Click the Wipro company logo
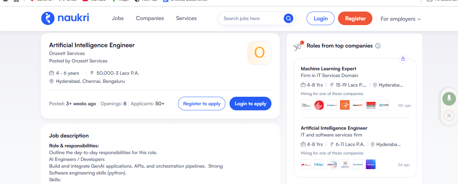The width and height of the screenshot is (458, 184). point(332,165)
